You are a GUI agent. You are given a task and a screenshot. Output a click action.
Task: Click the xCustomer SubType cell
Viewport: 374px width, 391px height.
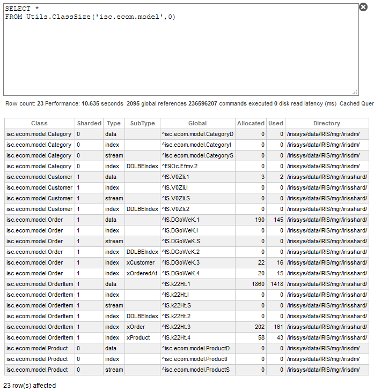[140, 262]
